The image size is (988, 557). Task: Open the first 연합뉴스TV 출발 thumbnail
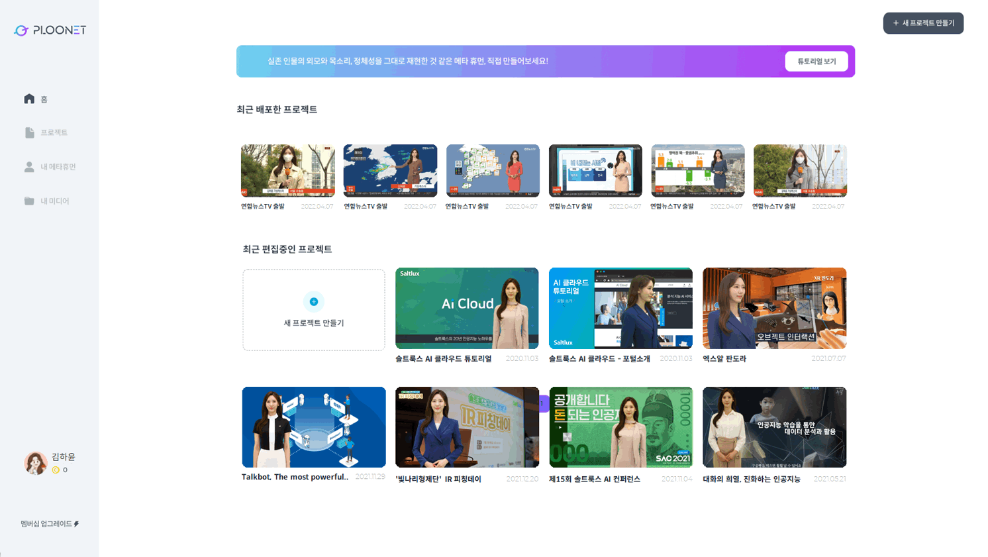(x=287, y=171)
